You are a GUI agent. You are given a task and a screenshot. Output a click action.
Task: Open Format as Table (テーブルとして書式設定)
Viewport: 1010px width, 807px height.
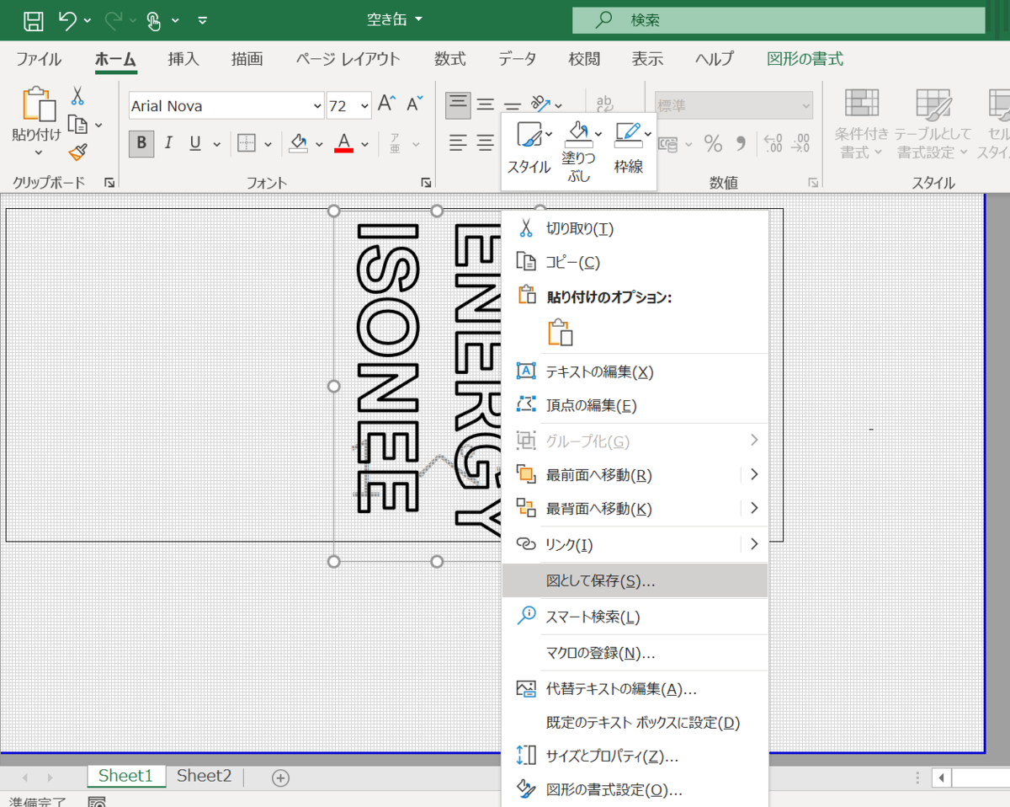[x=933, y=125]
